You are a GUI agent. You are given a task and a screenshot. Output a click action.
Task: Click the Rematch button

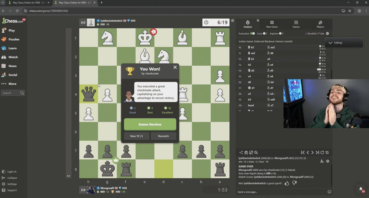163,136
